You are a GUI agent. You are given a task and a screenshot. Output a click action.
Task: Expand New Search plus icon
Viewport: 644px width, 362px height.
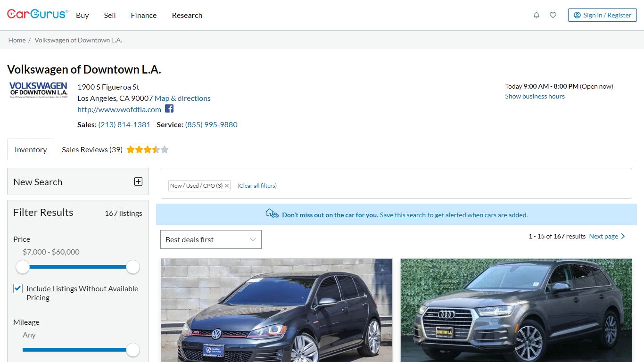click(138, 181)
